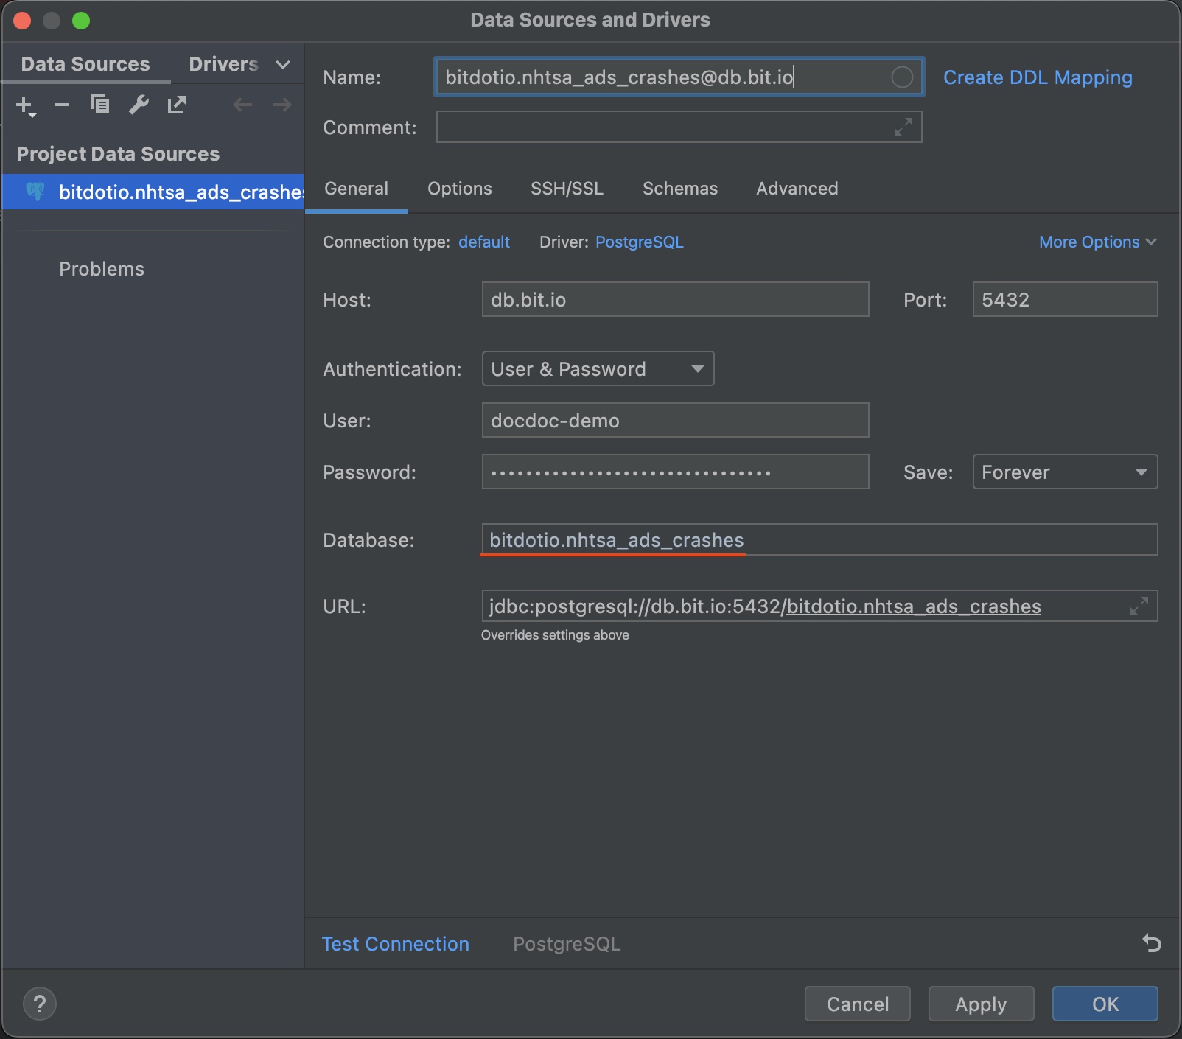Screen dimensions: 1182x1039
Task: Confirm with the OK button
Action: [1105, 1004]
